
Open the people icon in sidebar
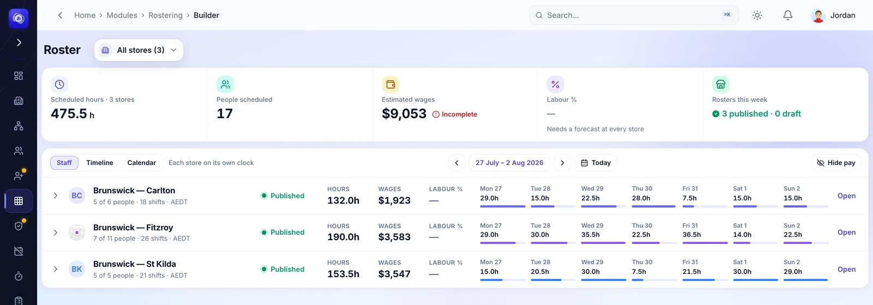(19, 151)
